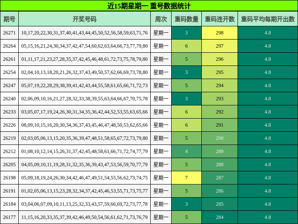
Task: Click the 293 consecutive count cell
Action: [x=220, y=99]
